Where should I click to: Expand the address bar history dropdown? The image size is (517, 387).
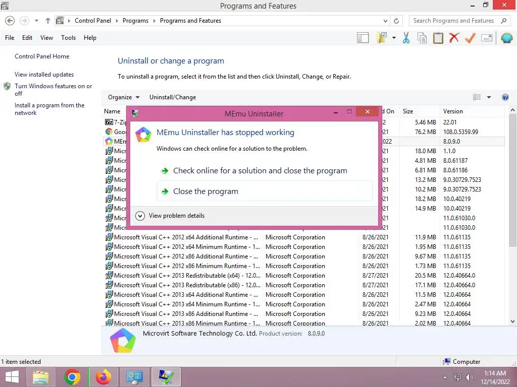coord(385,21)
